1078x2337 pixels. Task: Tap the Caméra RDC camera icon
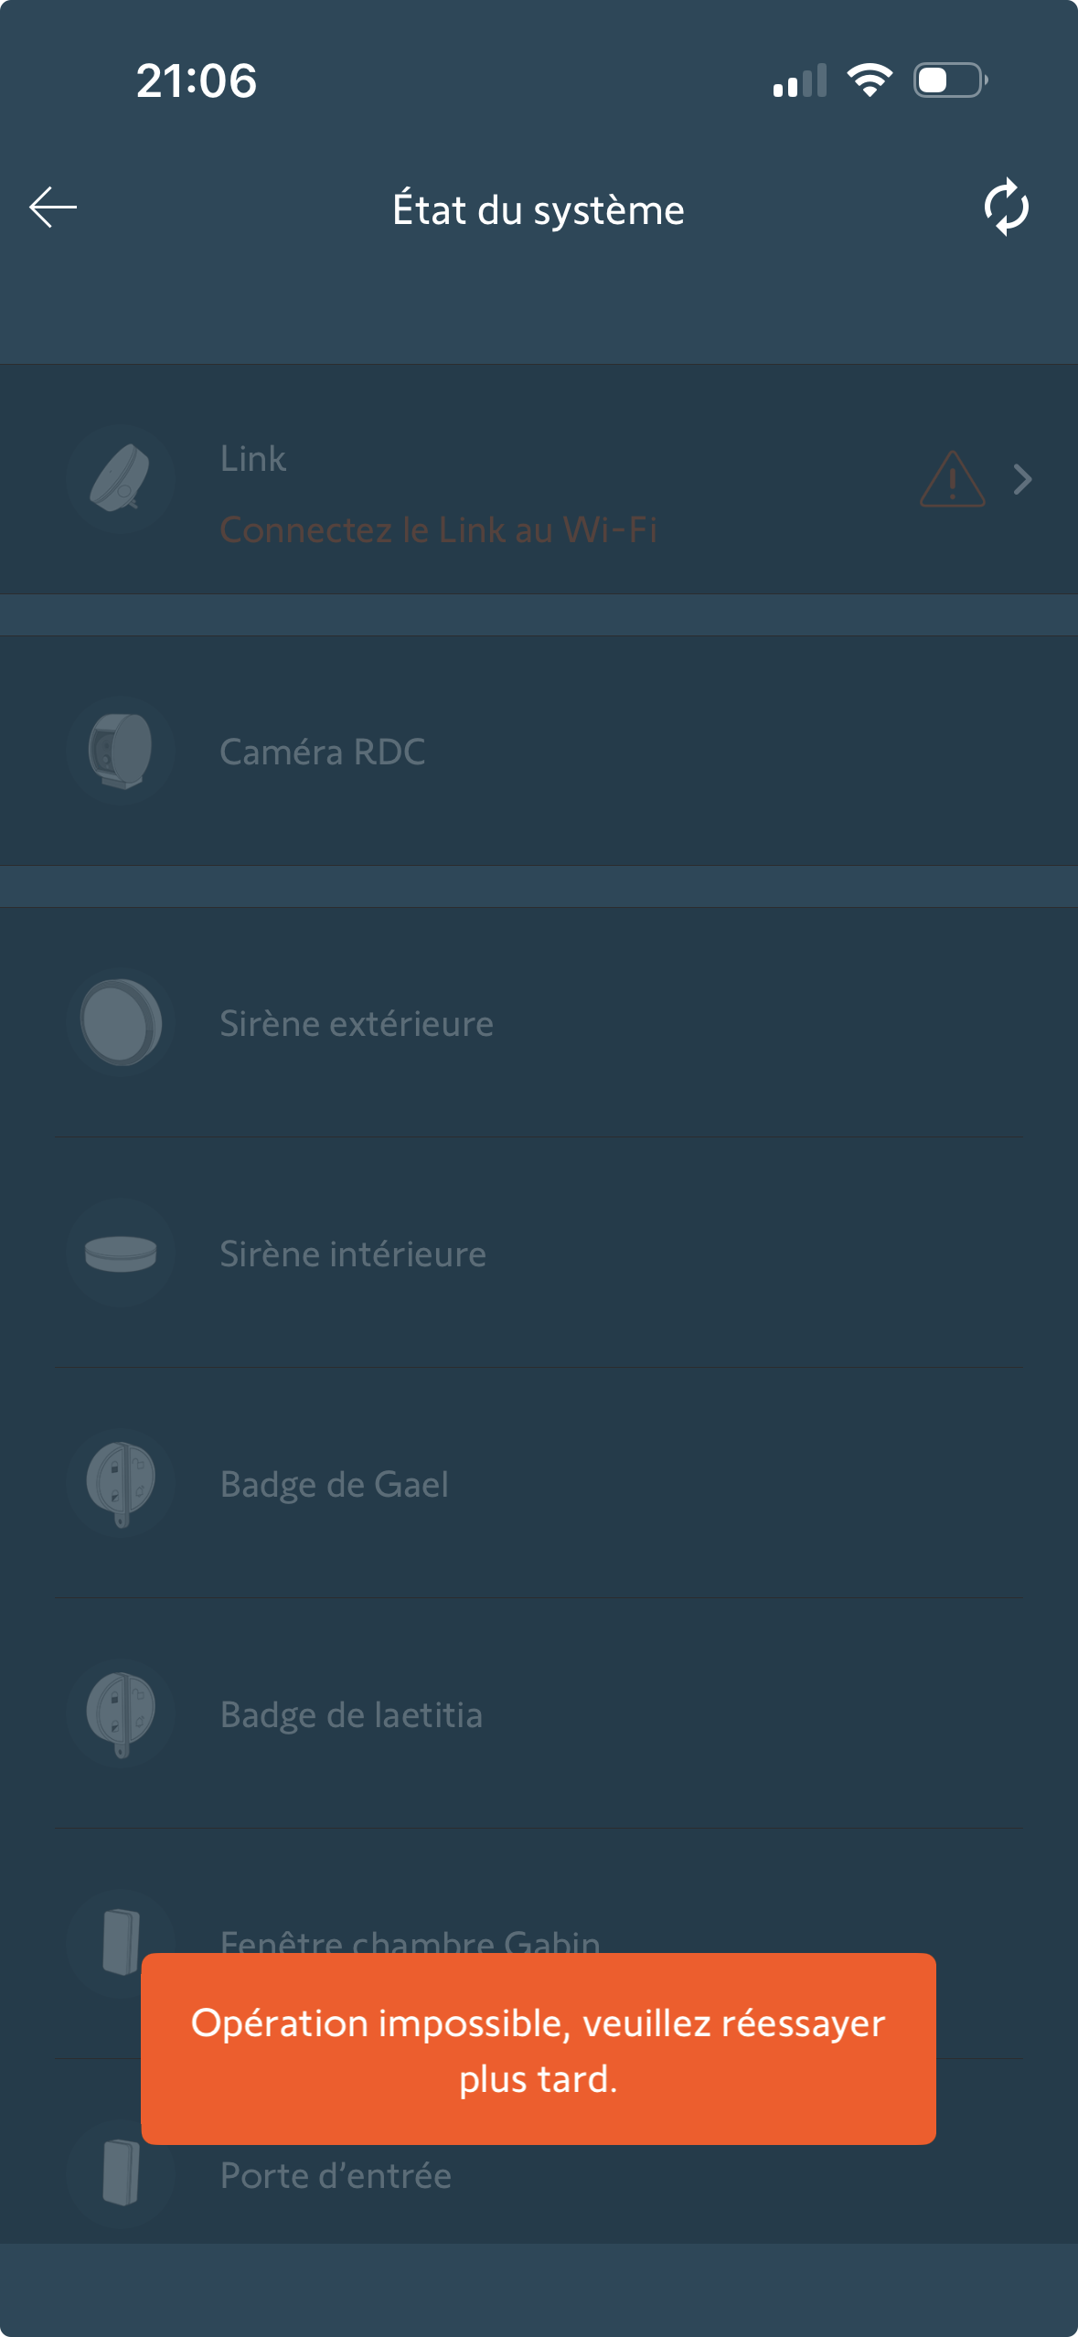coord(121,751)
